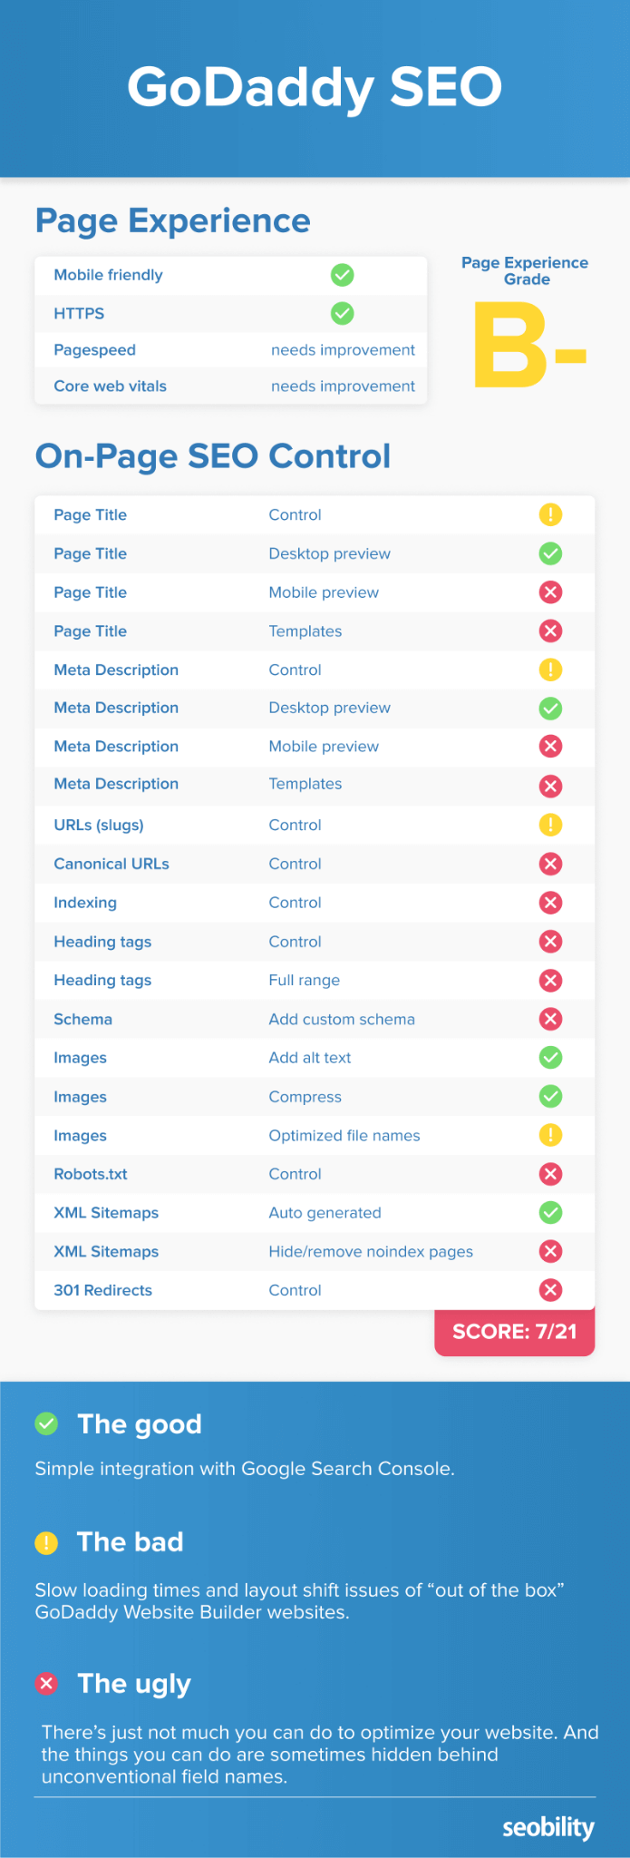This screenshot has width=630, height=1858.
Task: Click the green check for Auto generated XML Sitemaps
Action: (x=550, y=1212)
